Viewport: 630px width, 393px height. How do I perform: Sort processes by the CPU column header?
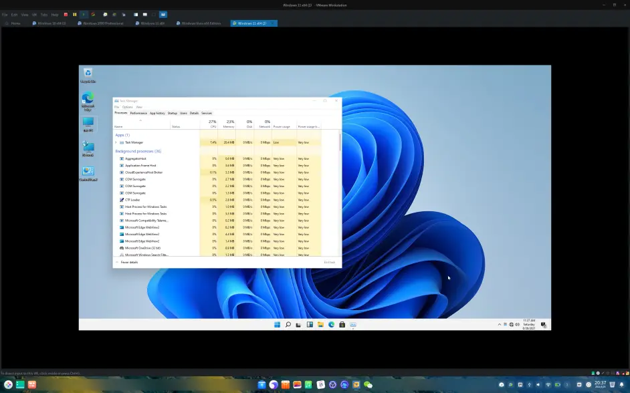pyautogui.click(x=209, y=124)
